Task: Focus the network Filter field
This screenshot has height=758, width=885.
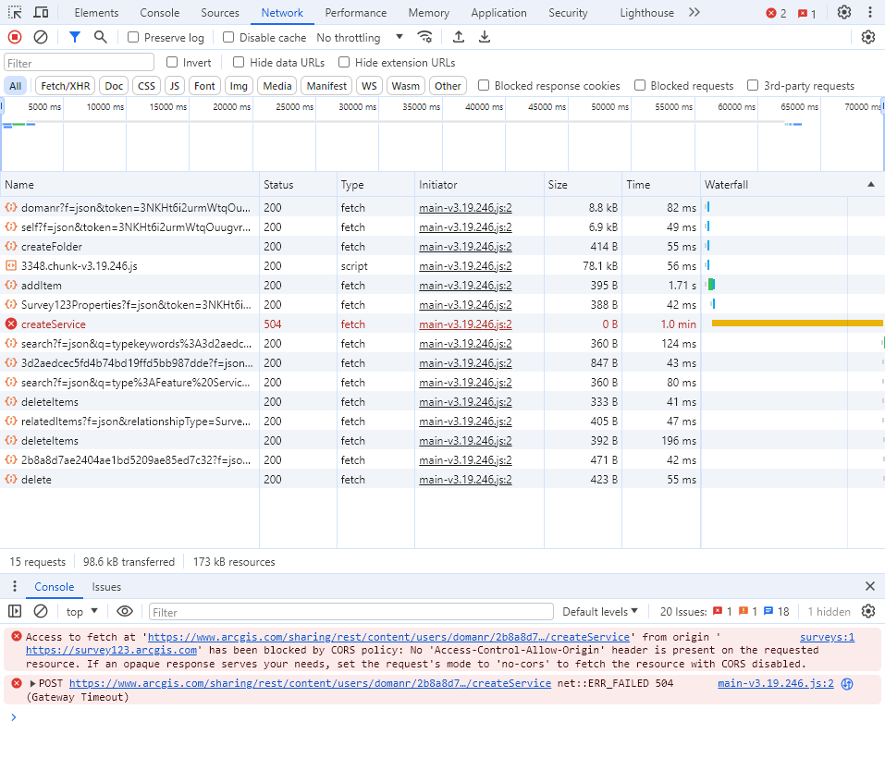Action: click(x=79, y=63)
